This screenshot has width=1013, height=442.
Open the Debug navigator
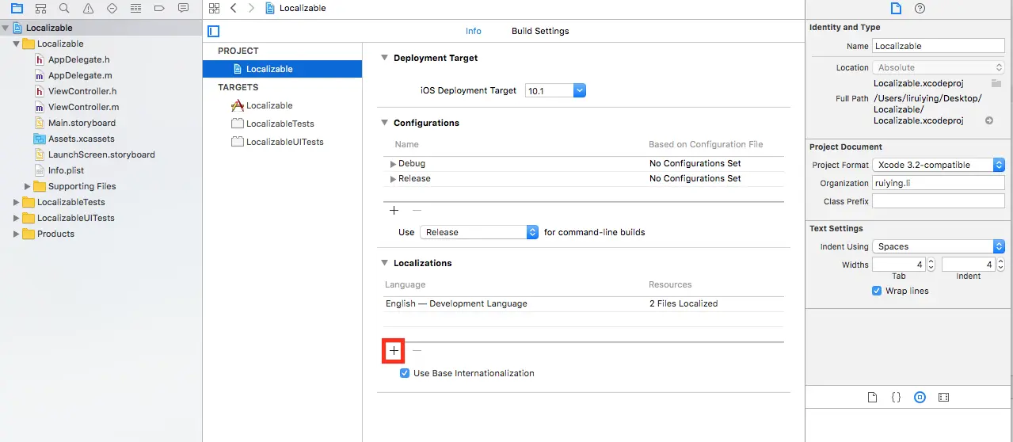pos(135,8)
